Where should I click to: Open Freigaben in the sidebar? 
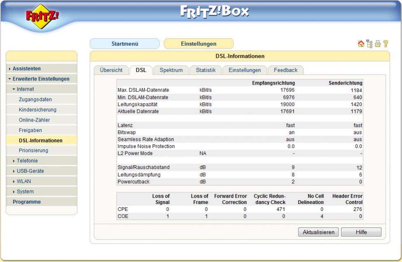(x=42, y=130)
